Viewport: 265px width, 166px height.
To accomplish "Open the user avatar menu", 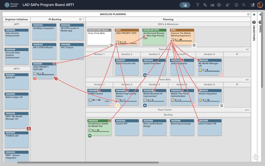I will tap(260, 5).
